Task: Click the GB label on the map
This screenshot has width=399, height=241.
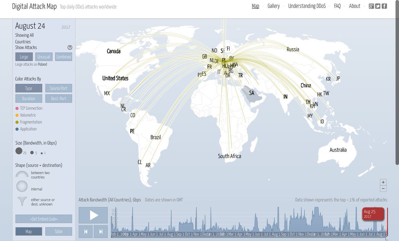Action: click(x=204, y=57)
